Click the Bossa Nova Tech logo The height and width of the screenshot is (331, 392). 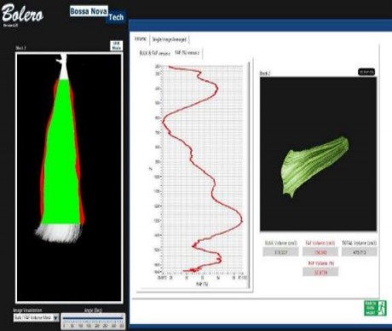coord(97,14)
